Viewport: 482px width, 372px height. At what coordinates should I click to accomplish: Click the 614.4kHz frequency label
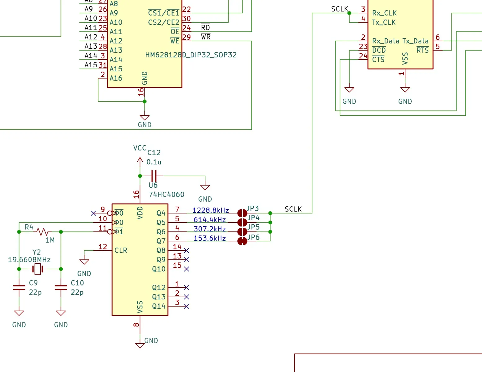click(210, 220)
